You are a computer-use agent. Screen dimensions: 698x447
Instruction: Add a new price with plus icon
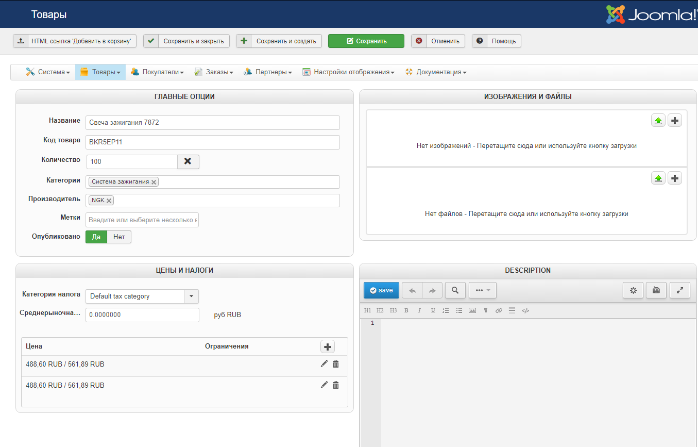pos(328,346)
